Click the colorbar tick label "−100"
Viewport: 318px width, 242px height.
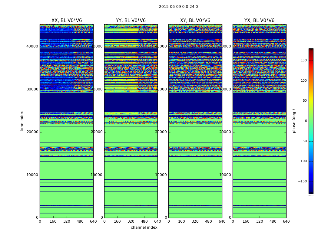[x=303, y=161]
